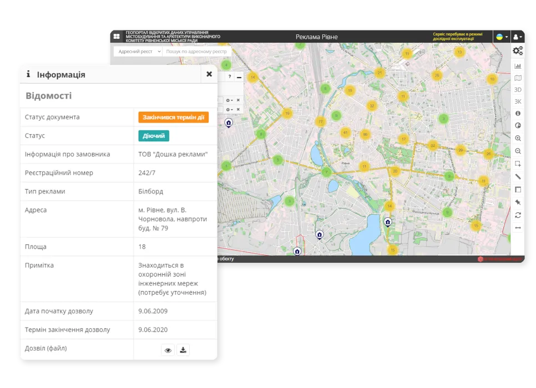Select the permit start date 9.06.2009
The image size is (536, 388).
153,311
